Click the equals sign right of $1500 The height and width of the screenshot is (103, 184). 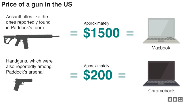point(130,33)
